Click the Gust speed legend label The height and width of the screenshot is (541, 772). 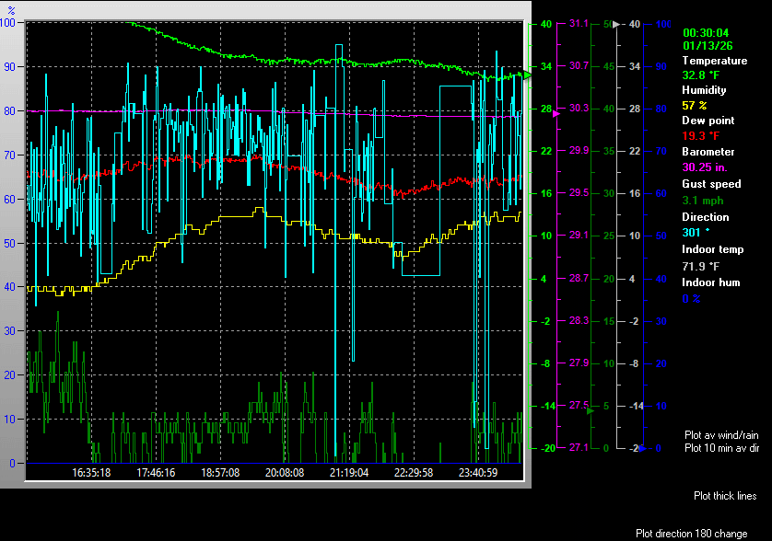tap(710, 184)
